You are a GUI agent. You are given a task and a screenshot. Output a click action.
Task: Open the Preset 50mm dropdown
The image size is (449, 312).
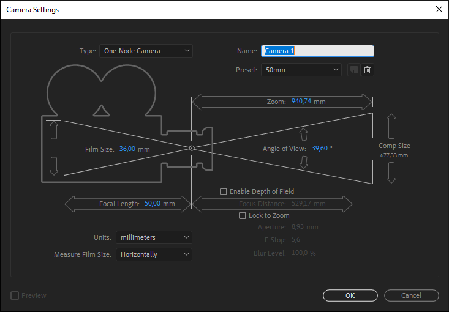tap(301, 70)
